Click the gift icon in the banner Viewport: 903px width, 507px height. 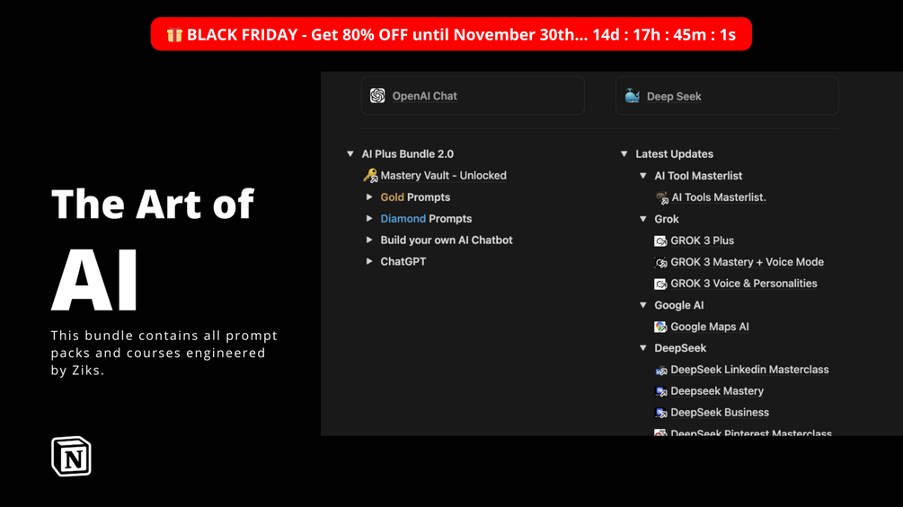[x=174, y=35]
